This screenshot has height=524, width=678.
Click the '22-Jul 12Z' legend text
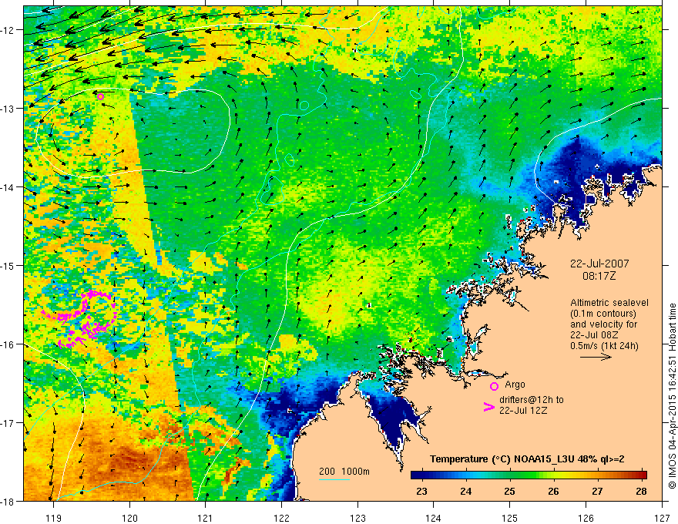click(x=523, y=410)
